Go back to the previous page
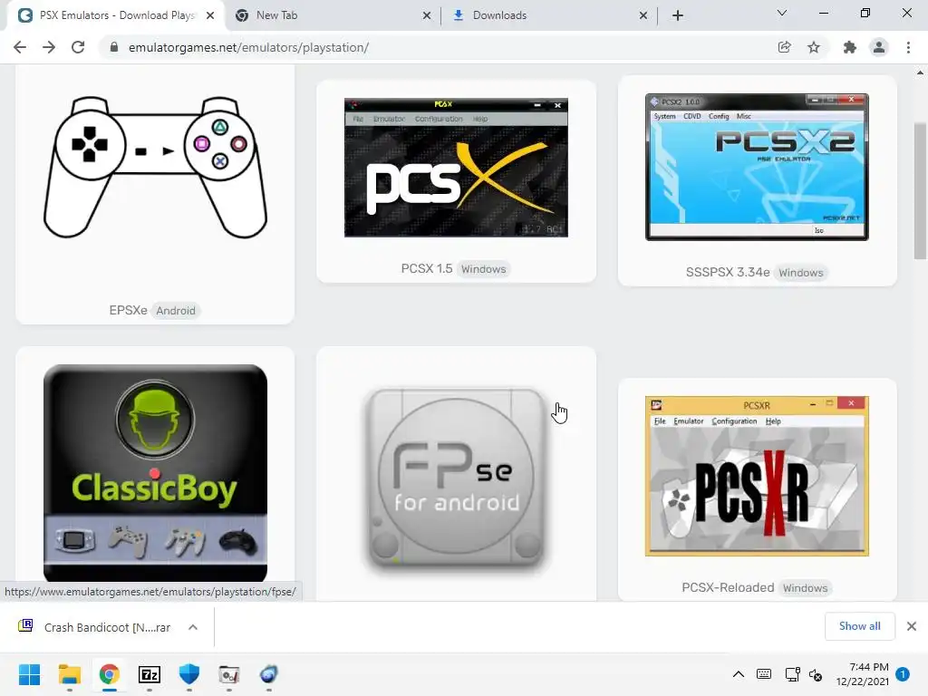 coord(20,47)
